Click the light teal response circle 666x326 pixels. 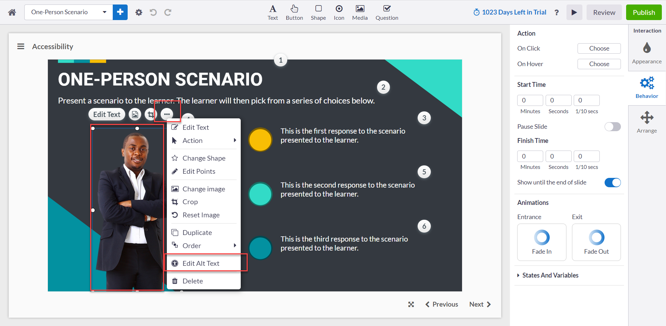point(260,194)
